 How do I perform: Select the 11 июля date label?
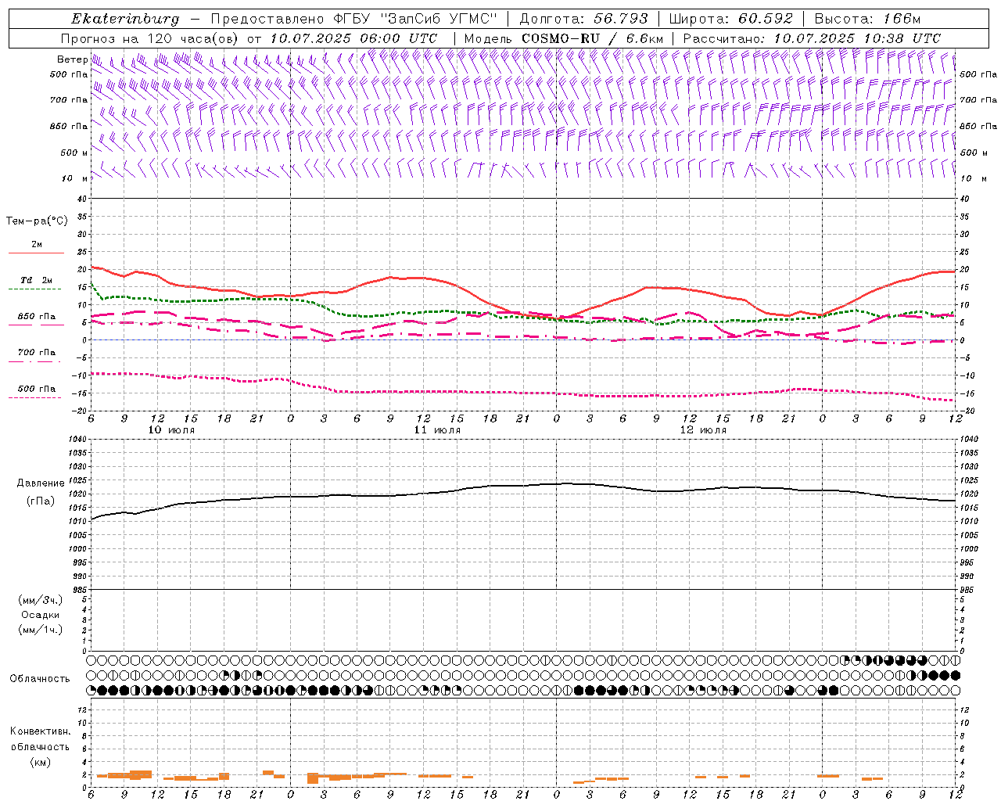click(x=437, y=430)
